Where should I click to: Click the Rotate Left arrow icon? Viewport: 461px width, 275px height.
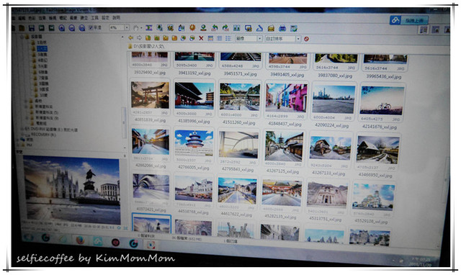[215, 28]
